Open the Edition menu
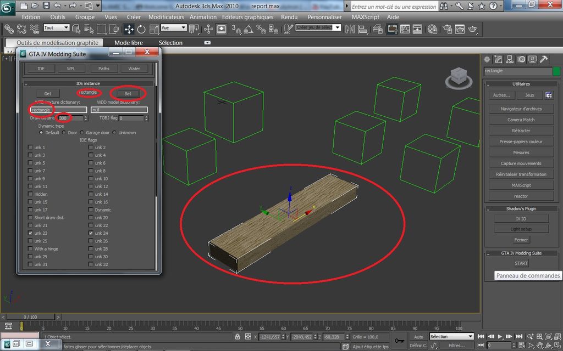The image size is (563, 351). [31, 17]
